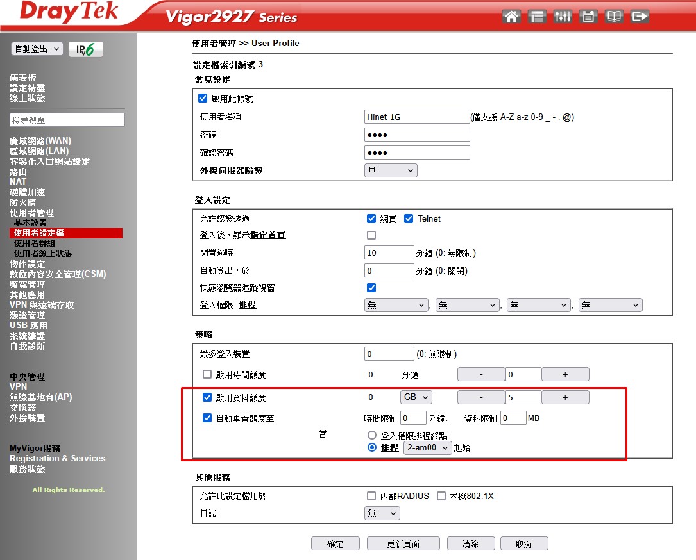Image resolution: width=696 pixels, height=560 pixels.
Task: Expand the 2-am00 schedule dropdown
Action: (x=427, y=448)
